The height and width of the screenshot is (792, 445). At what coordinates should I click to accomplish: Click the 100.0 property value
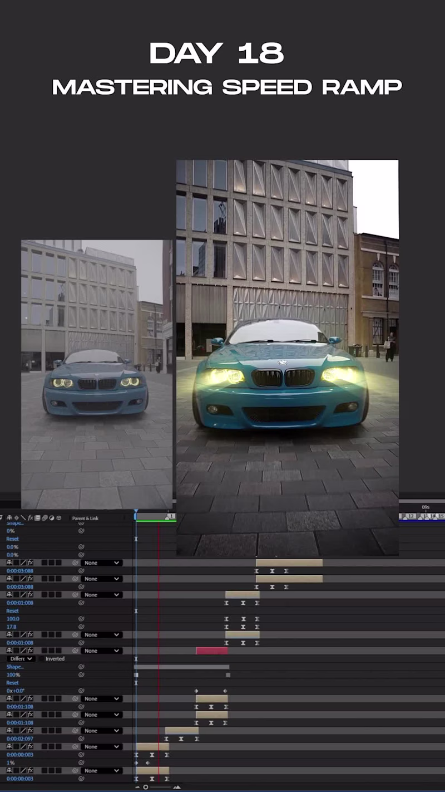point(12,619)
